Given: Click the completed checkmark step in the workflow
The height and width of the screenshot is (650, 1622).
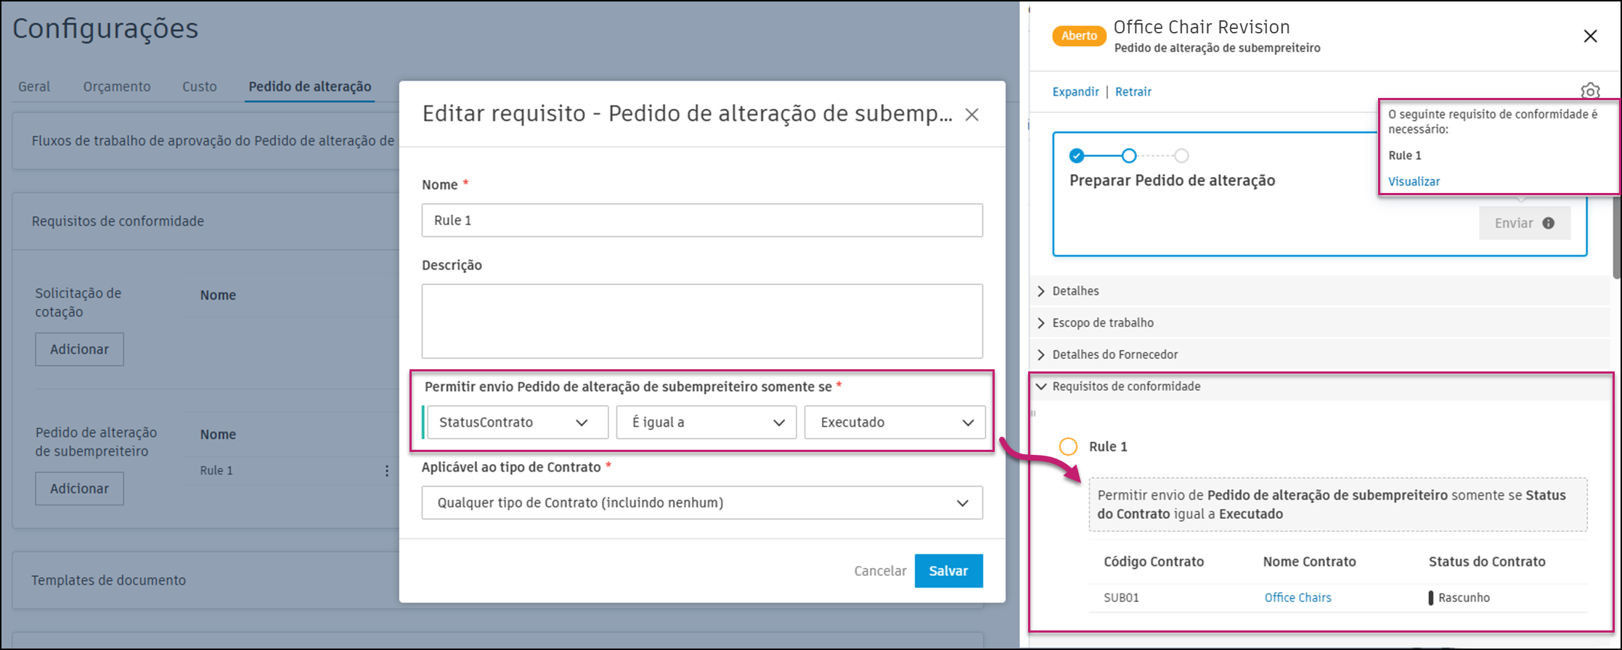Looking at the screenshot, I should tap(1076, 155).
